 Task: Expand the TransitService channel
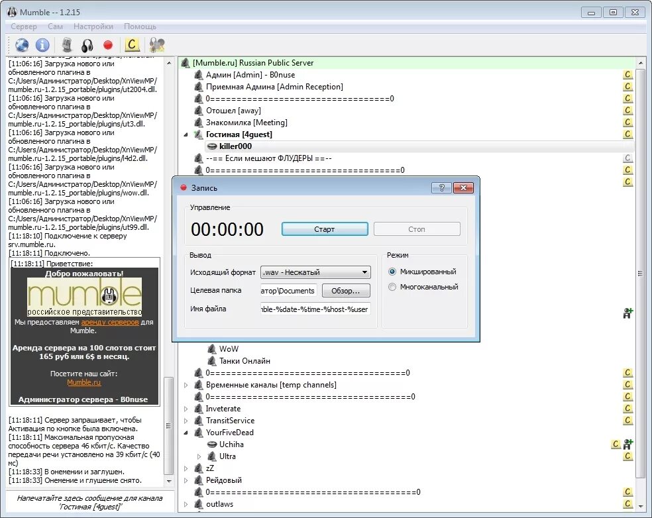click(186, 421)
